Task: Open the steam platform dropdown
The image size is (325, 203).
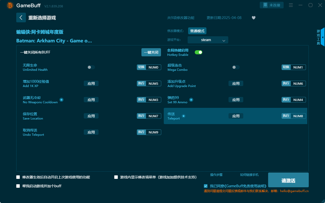Action: point(208,40)
